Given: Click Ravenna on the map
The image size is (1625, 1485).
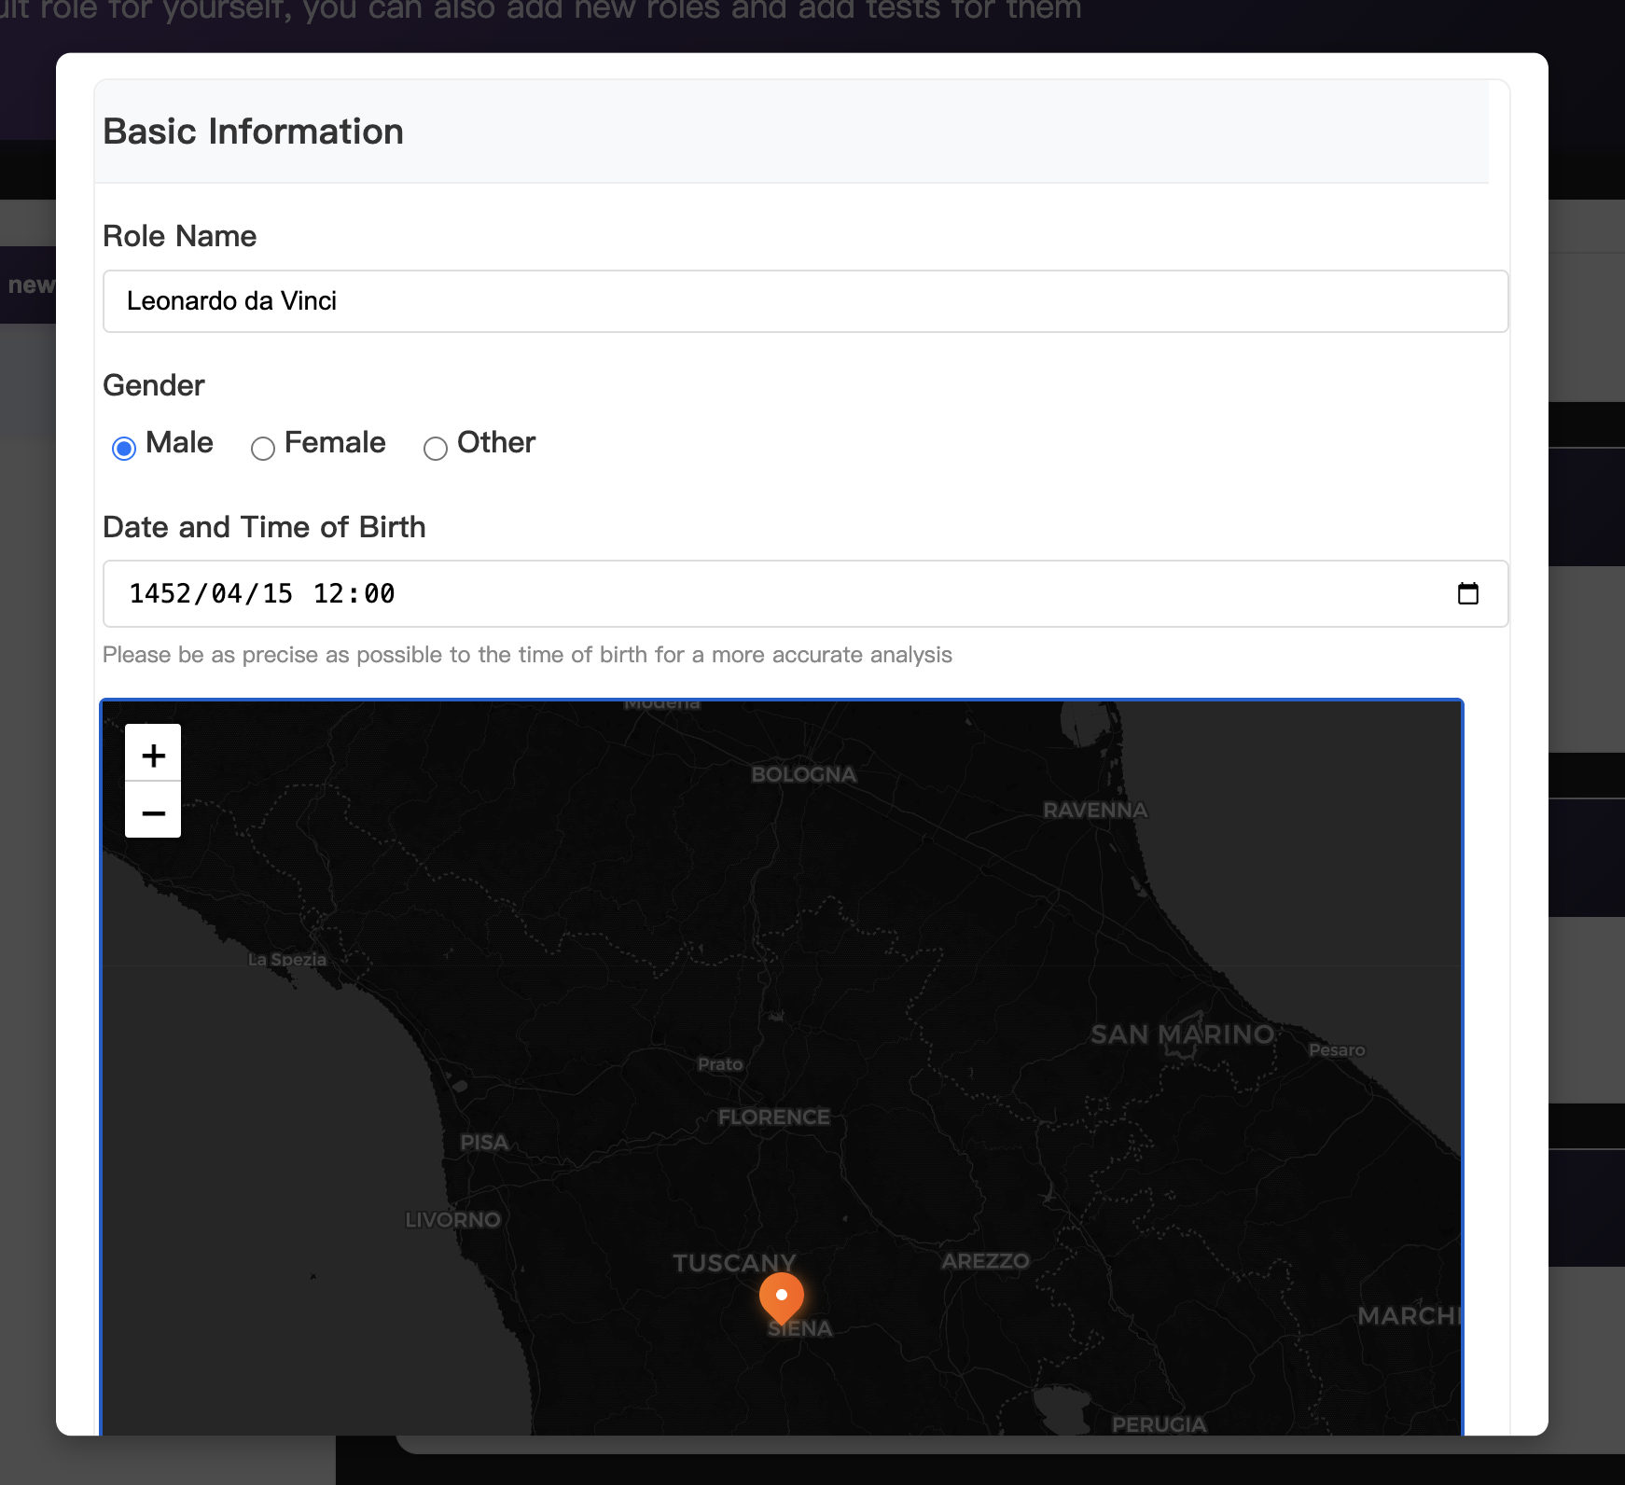Looking at the screenshot, I should [x=1095, y=810].
